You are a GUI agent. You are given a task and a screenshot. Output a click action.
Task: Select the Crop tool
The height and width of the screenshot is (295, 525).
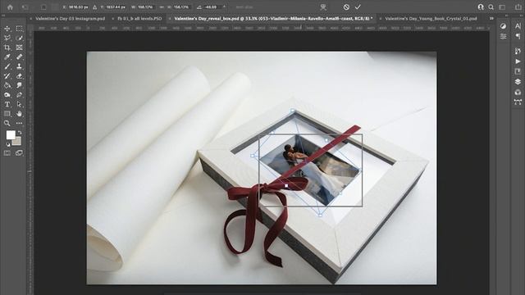coord(7,48)
